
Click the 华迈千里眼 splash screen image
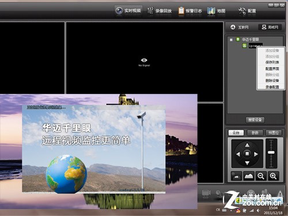(94, 149)
